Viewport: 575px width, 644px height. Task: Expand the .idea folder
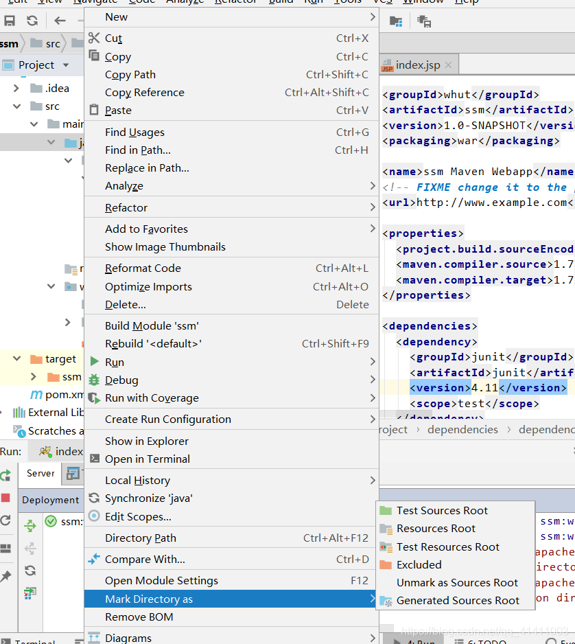(16, 89)
